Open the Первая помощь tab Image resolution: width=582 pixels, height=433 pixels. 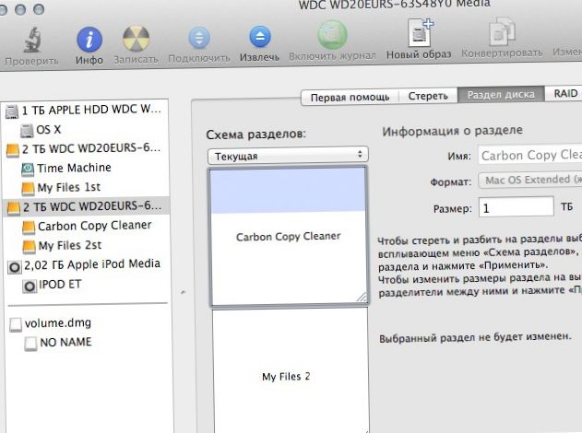350,98
